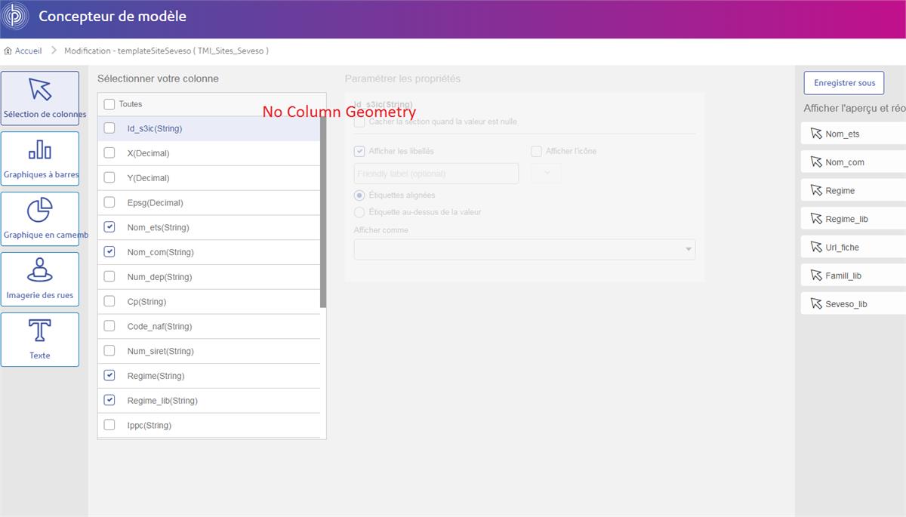Screen dimensions: 906x517
Task: Select the Seveso_lib preview item
Action: 853,304
